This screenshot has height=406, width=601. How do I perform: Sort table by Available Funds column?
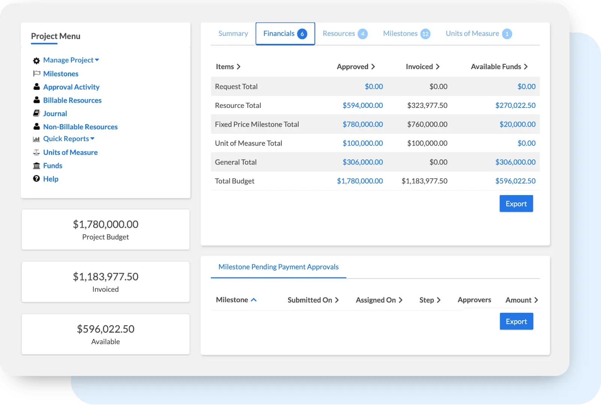(x=499, y=67)
